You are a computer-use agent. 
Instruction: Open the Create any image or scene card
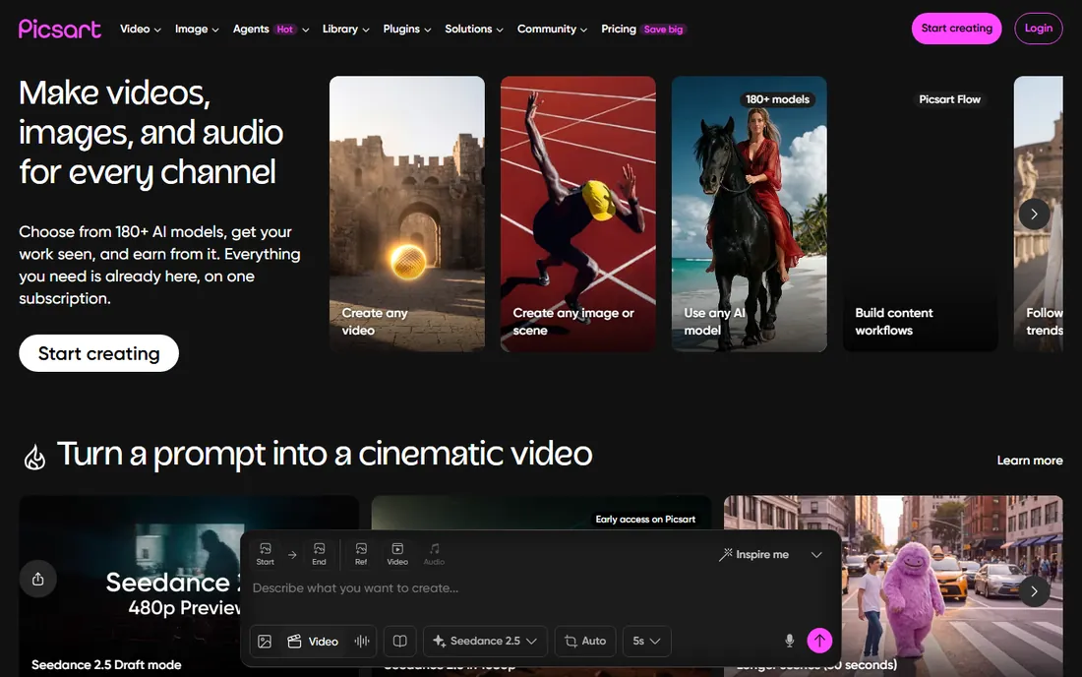[x=578, y=214]
